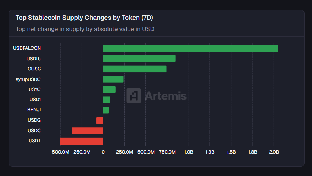Click the syrupUSDC axis label
The height and width of the screenshot is (176, 312).
pos(28,79)
